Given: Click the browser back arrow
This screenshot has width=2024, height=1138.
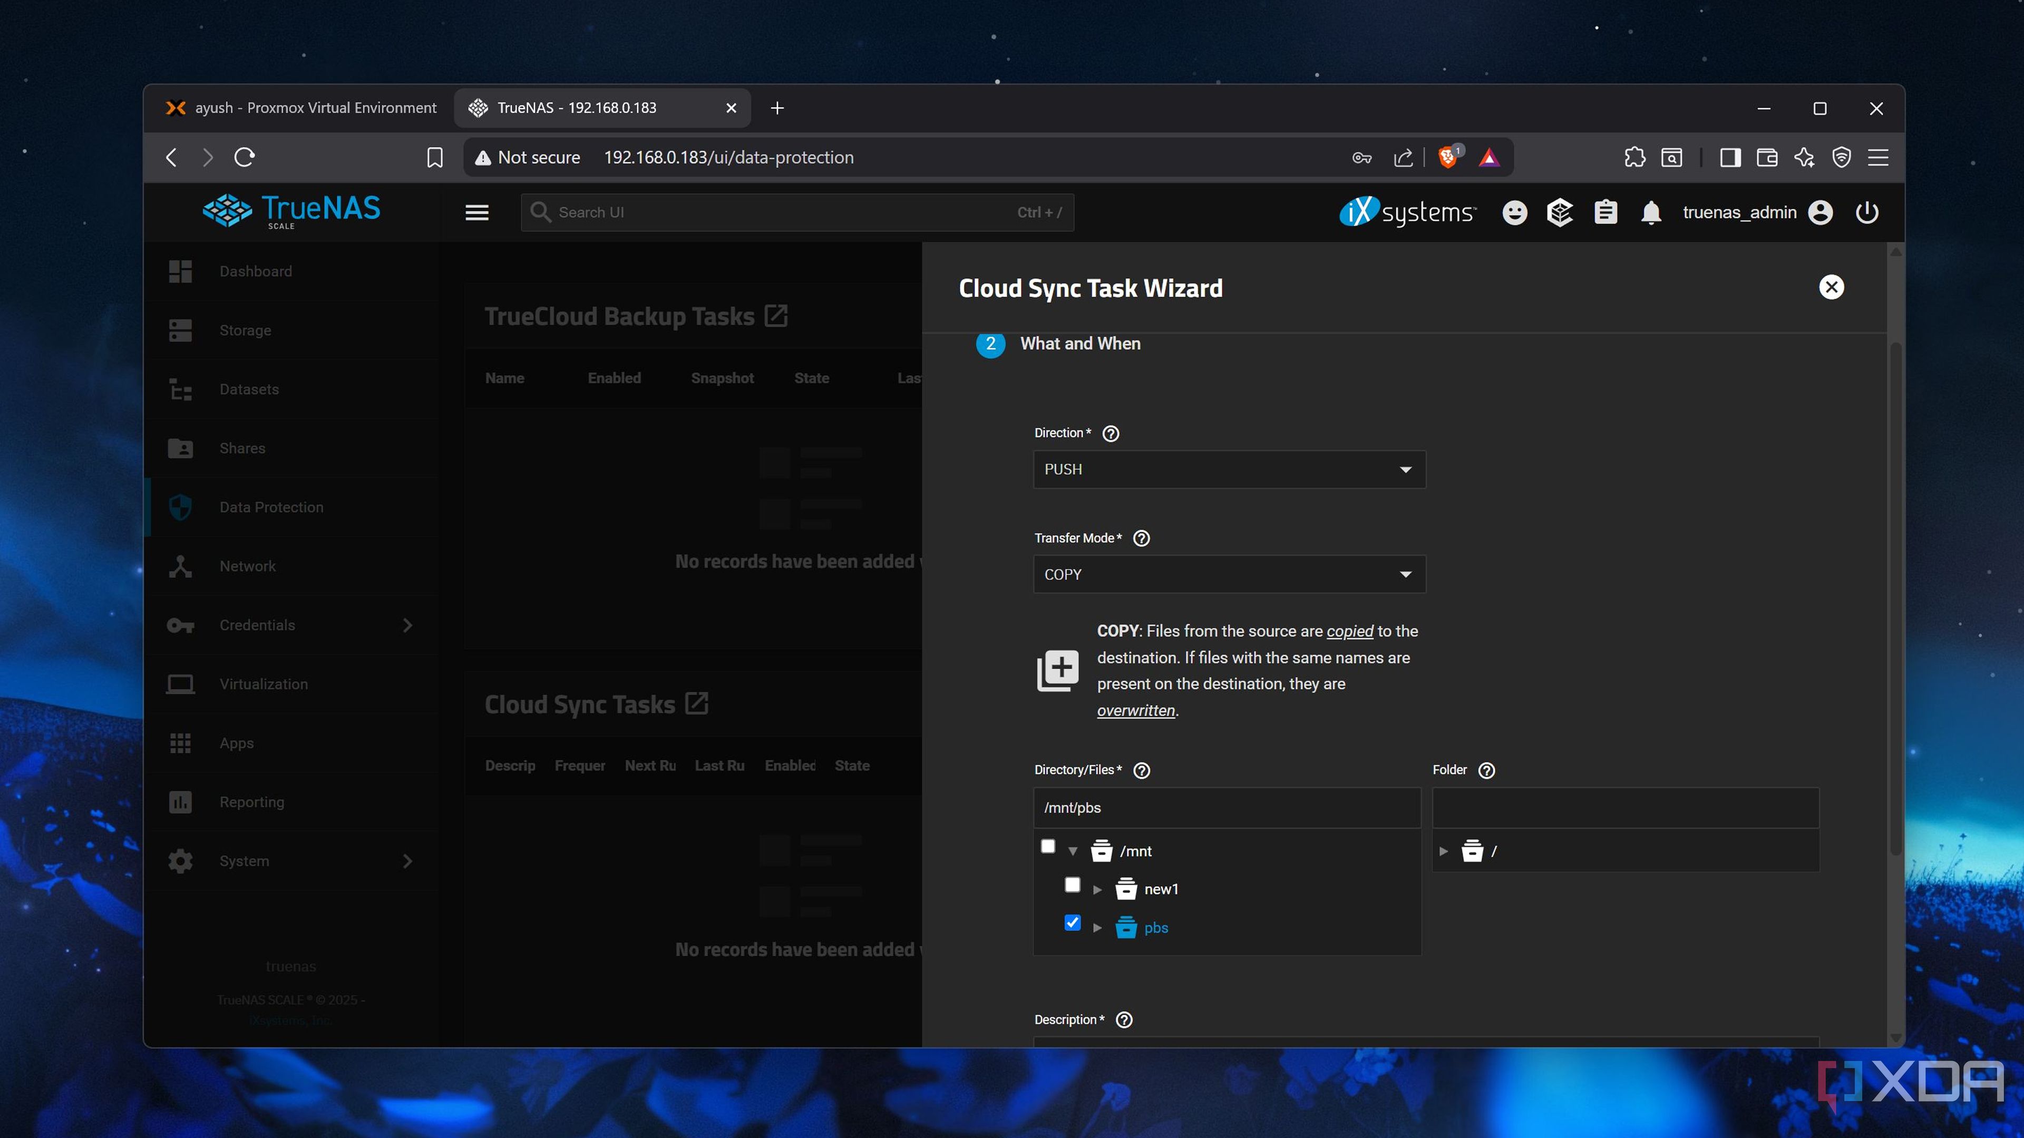Looking at the screenshot, I should click(171, 157).
